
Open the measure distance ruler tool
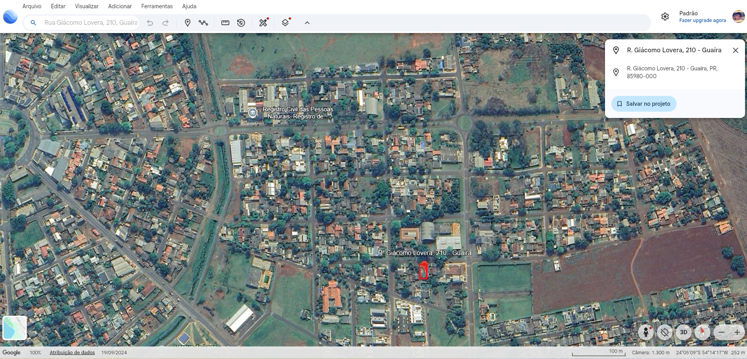coord(225,23)
